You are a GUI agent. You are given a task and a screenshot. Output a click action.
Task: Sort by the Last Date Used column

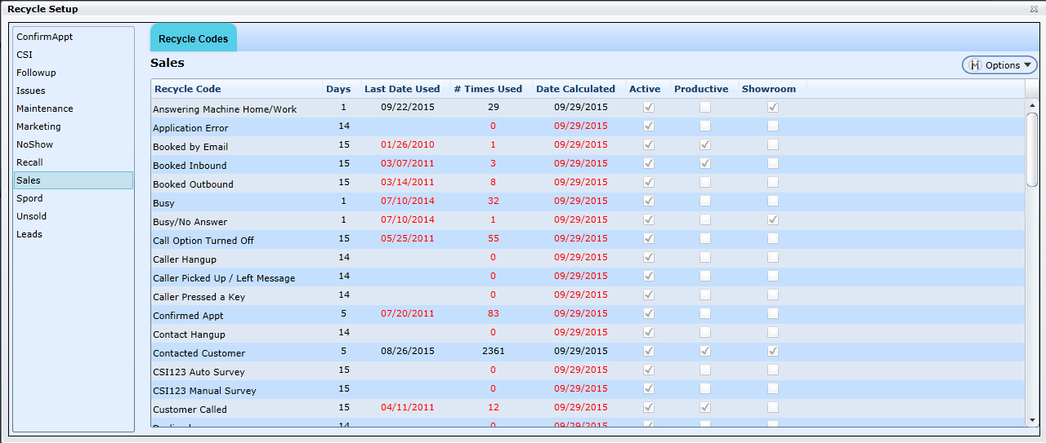[x=402, y=89]
